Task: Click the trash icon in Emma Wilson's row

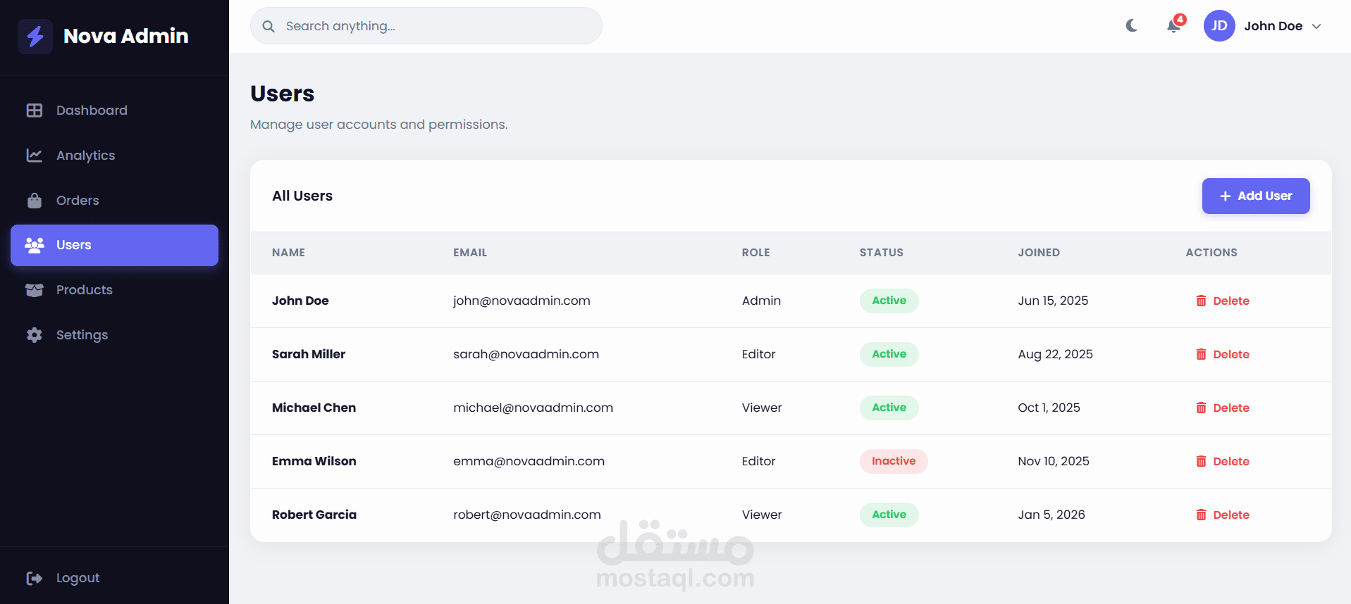Action: pos(1201,461)
